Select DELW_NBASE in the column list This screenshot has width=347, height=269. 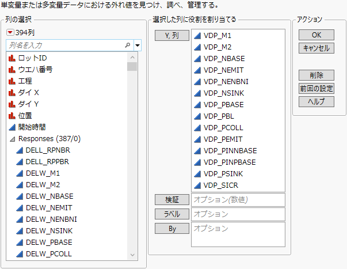49,196
